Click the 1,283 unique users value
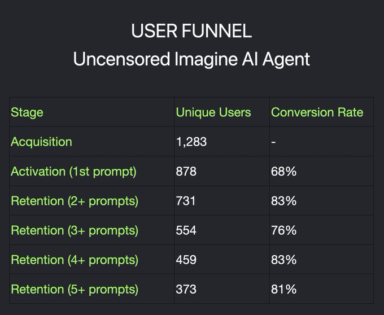384x315 pixels. tap(191, 142)
